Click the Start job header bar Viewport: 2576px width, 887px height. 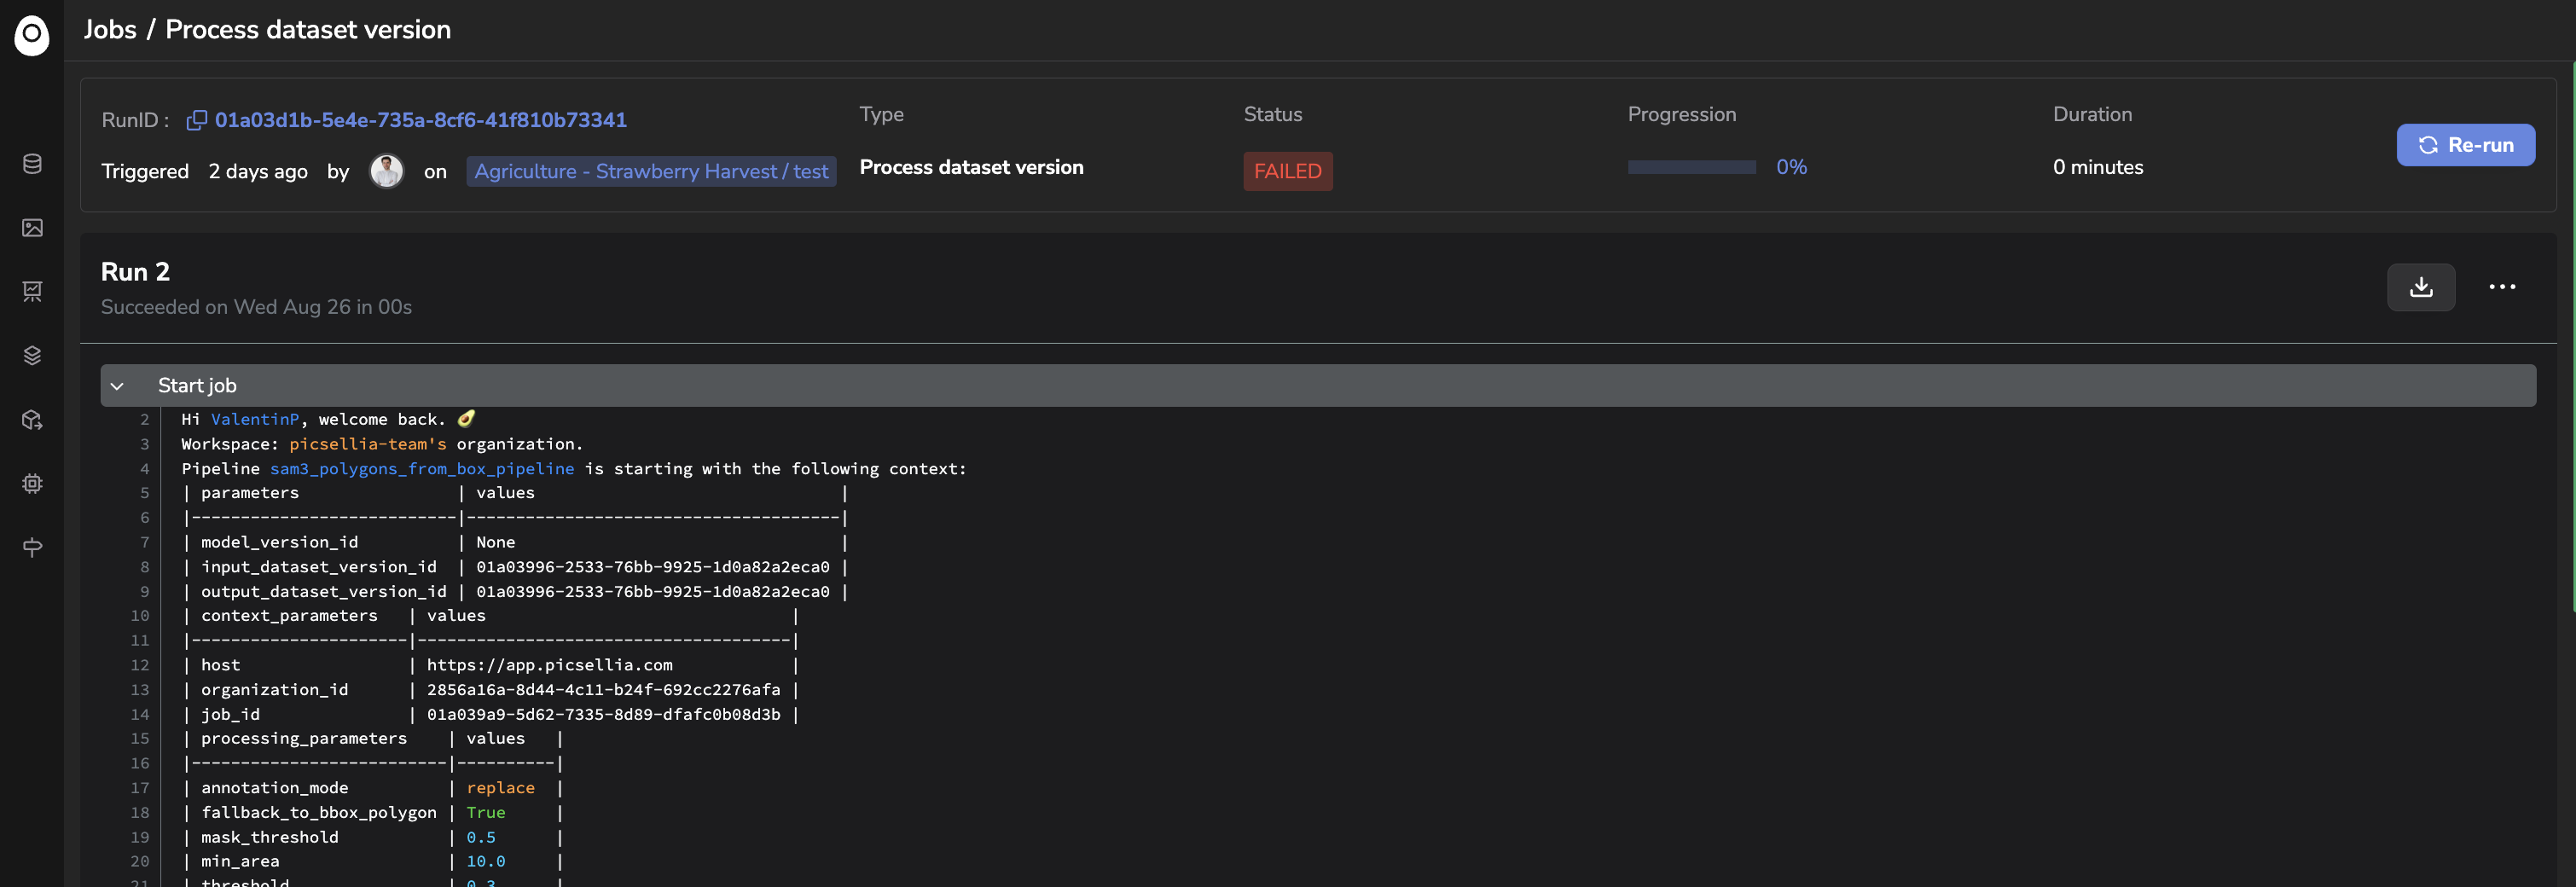pos(1318,386)
